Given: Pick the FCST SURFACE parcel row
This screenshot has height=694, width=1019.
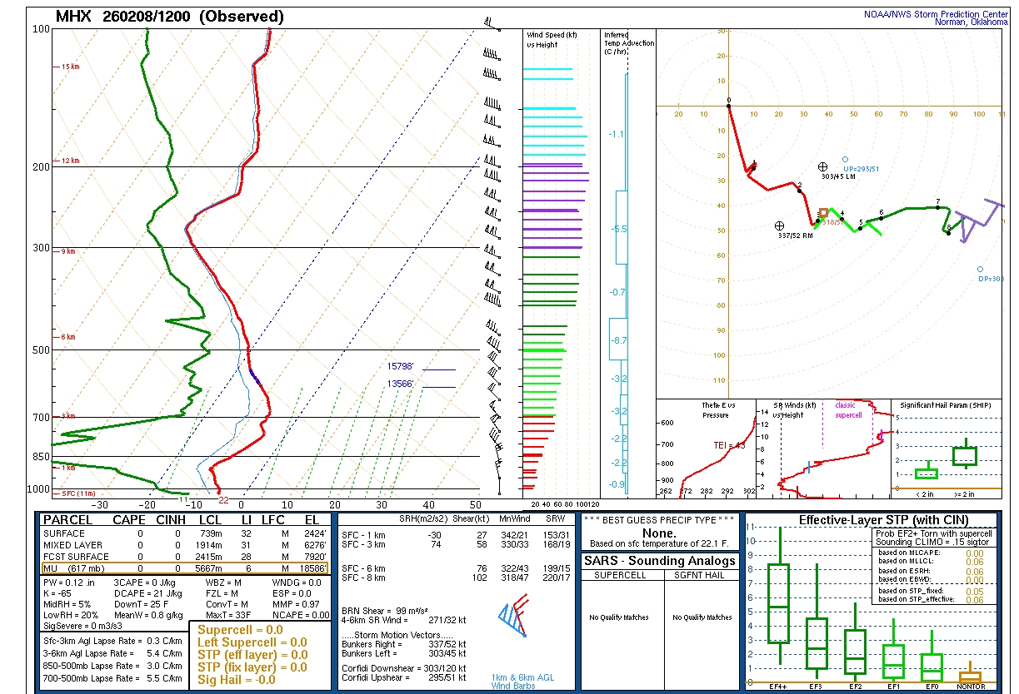Looking at the screenshot, I should [186, 557].
